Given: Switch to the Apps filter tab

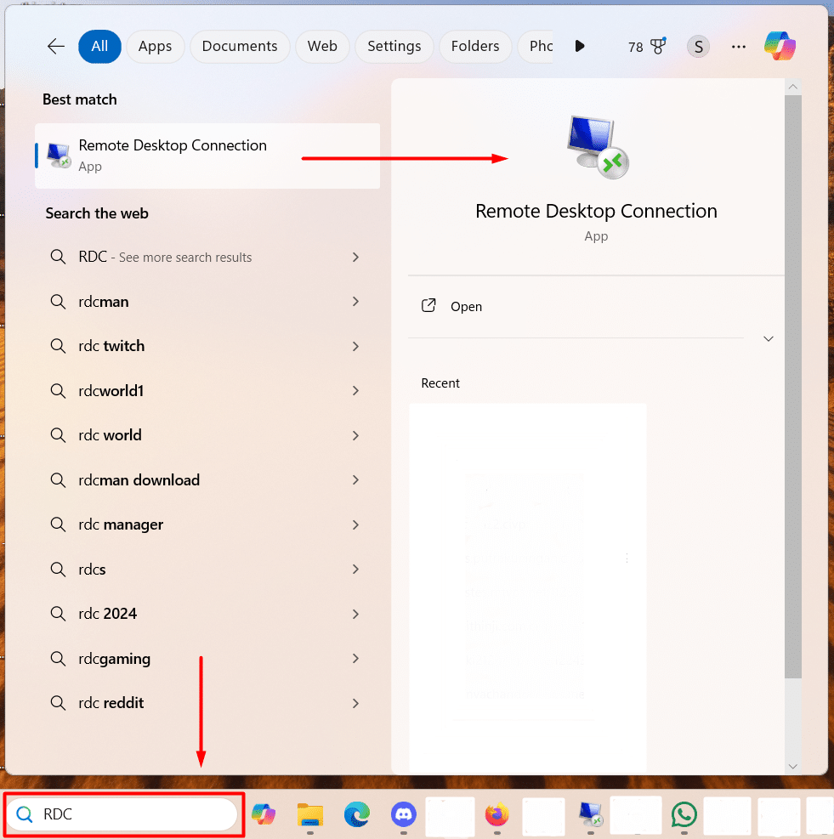Looking at the screenshot, I should [156, 47].
